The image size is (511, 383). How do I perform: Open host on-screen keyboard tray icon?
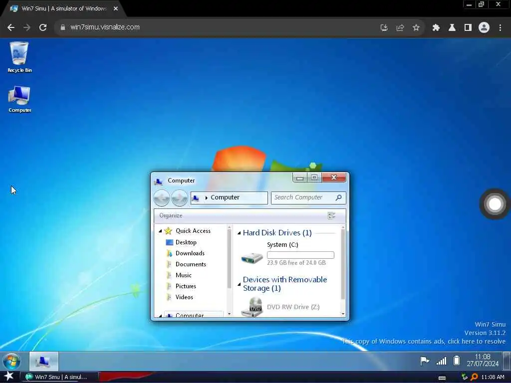point(442,378)
